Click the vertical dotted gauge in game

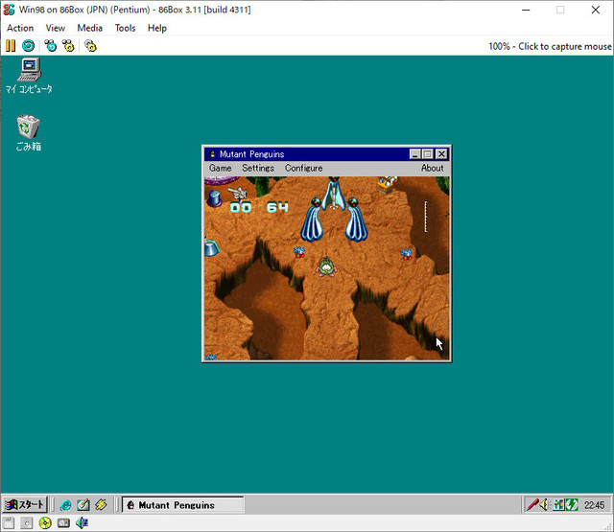pyautogui.click(x=426, y=217)
